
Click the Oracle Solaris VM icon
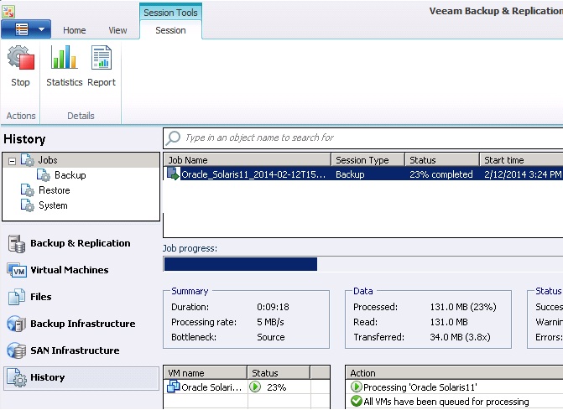(x=174, y=387)
